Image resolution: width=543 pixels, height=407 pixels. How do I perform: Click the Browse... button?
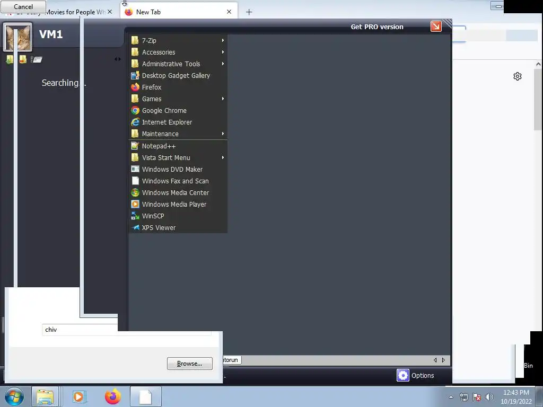[190, 364]
